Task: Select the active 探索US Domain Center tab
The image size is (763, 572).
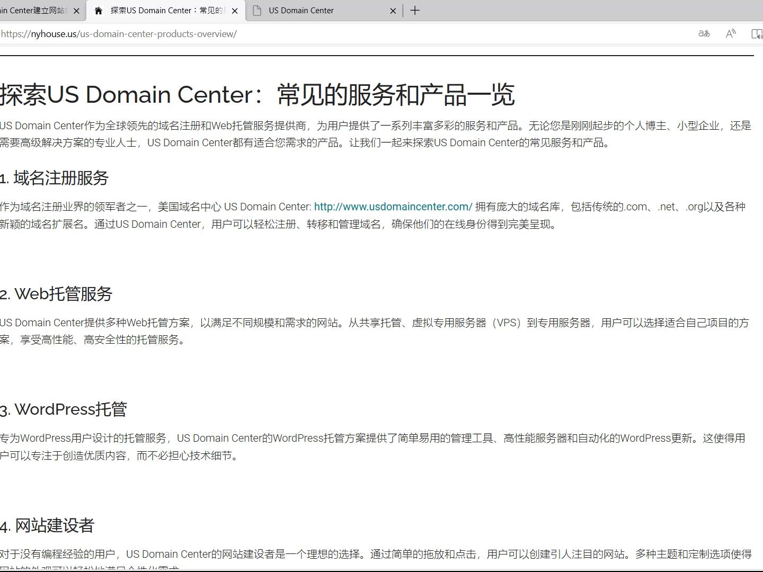Action: point(159,10)
